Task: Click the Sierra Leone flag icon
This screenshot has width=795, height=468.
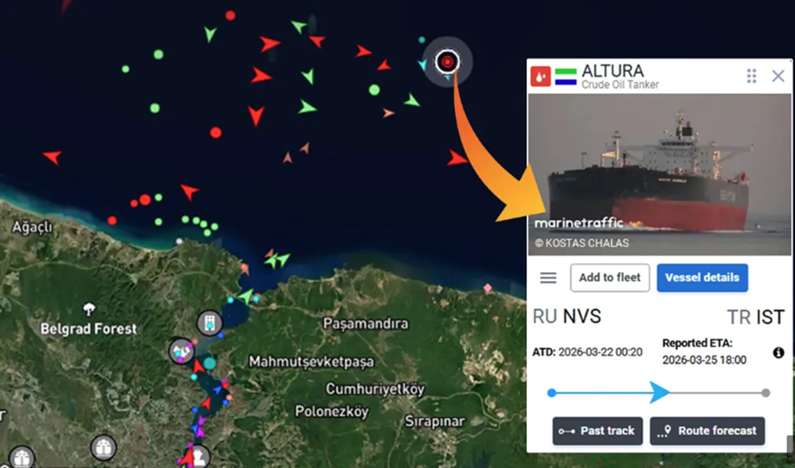Action: tap(566, 77)
